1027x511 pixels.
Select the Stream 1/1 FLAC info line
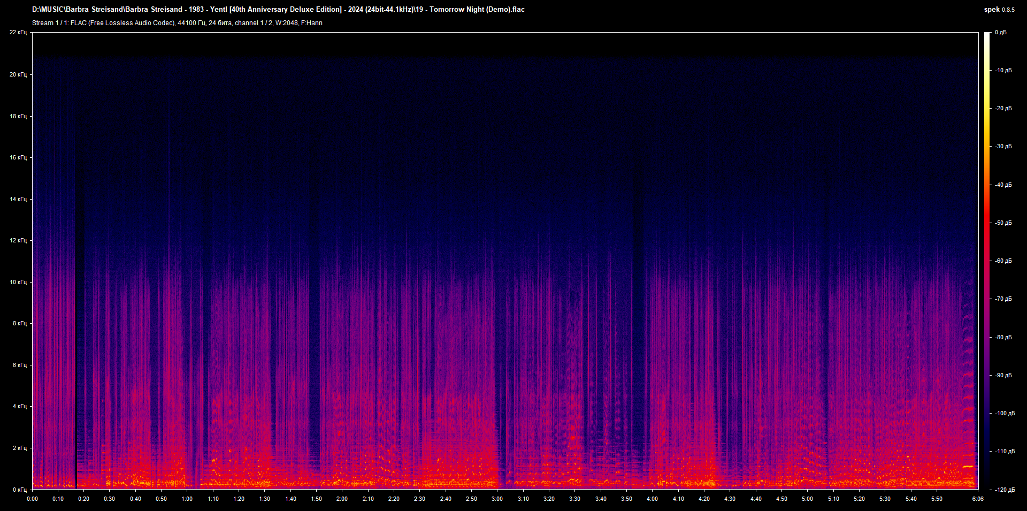click(x=177, y=23)
